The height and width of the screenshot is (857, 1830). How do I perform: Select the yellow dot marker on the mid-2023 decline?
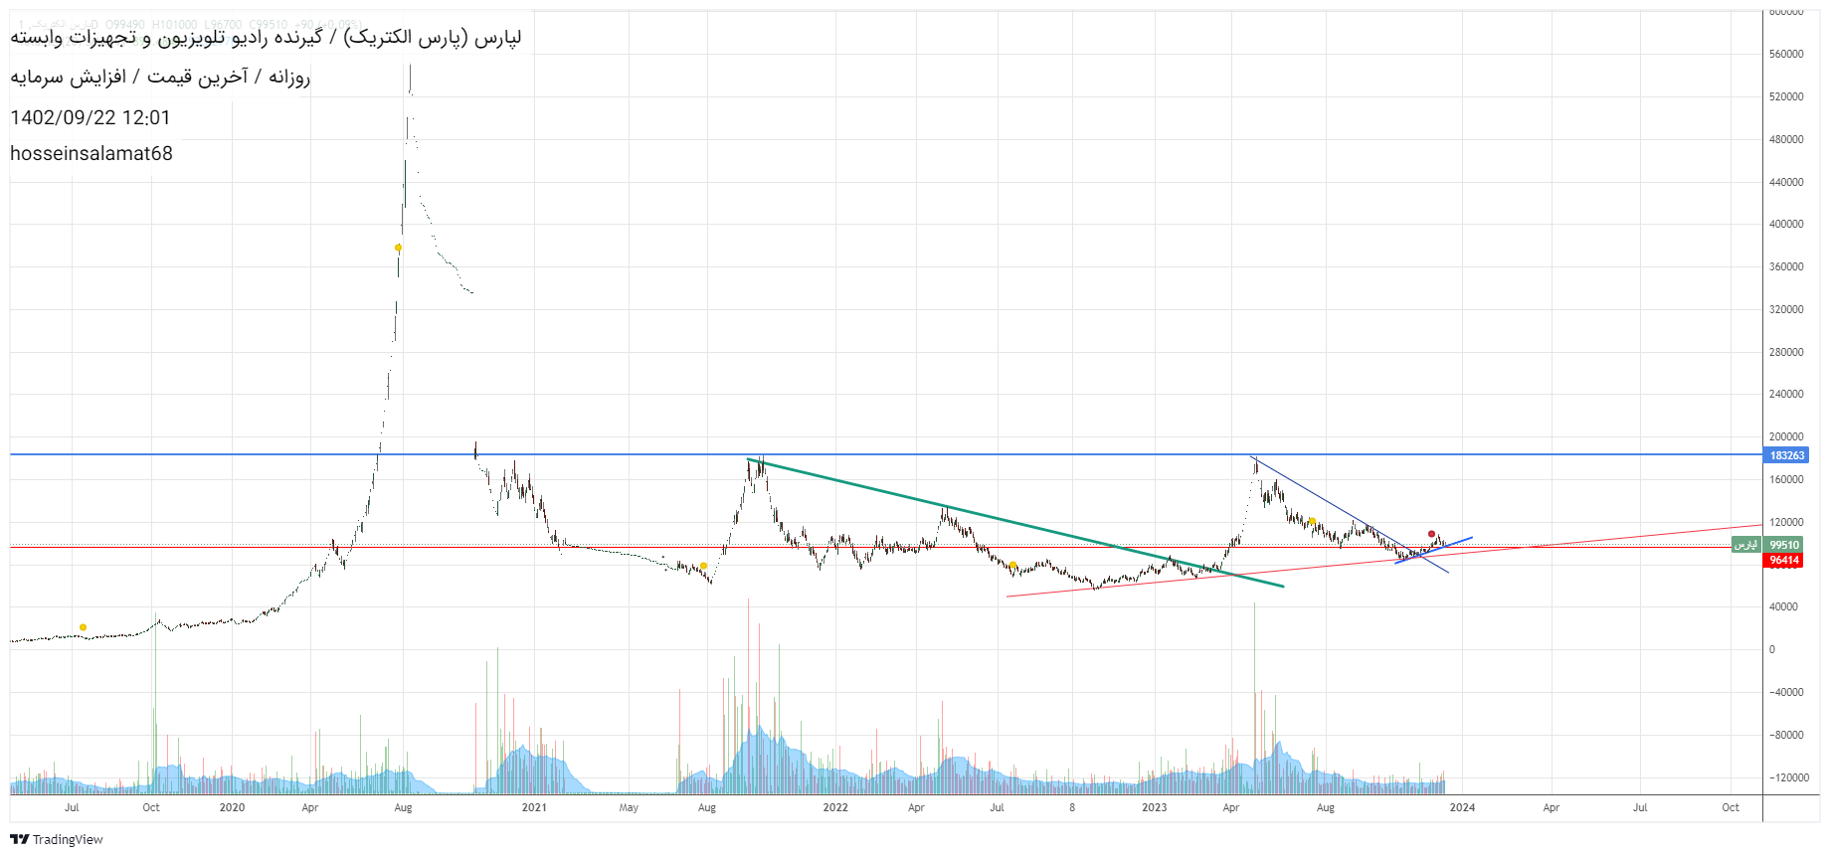tap(1312, 521)
